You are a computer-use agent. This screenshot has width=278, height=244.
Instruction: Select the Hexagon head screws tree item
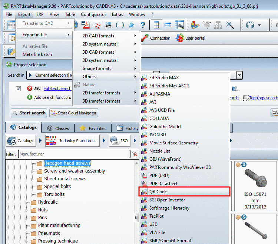(67, 163)
